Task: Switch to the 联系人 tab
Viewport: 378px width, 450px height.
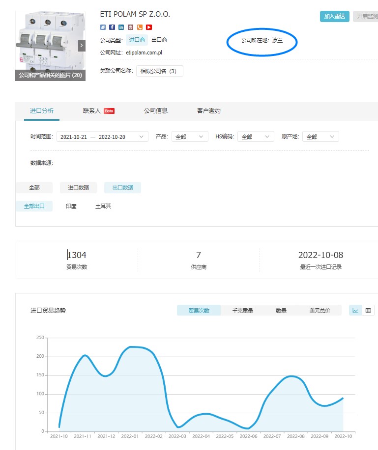Action: pos(92,111)
